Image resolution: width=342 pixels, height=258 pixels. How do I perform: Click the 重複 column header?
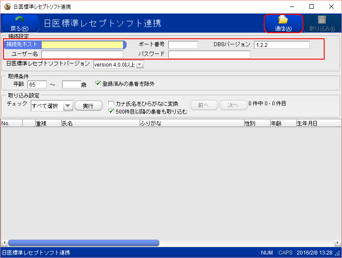tap(48, 124)
